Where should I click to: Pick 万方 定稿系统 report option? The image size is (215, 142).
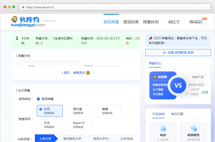pyautogui.click(x=50, y=125)
